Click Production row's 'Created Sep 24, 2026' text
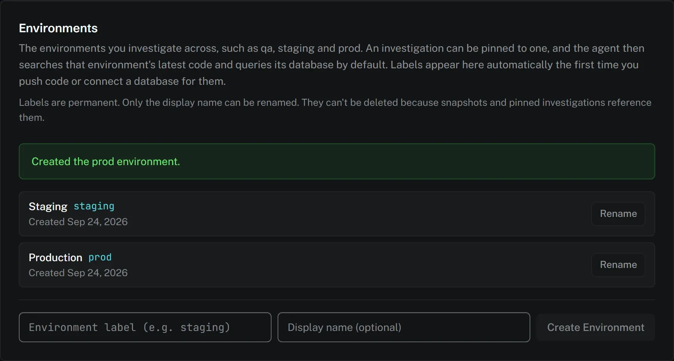The height and width of the screenshot is (361, 674). 78,273
